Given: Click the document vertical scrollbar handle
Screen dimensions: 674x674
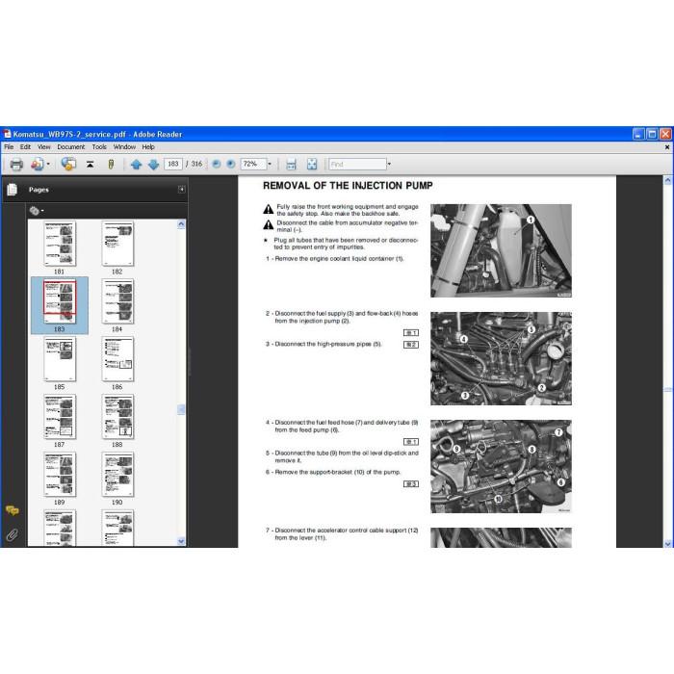Looking at the screenshot, I should click(x=667, y=390).
